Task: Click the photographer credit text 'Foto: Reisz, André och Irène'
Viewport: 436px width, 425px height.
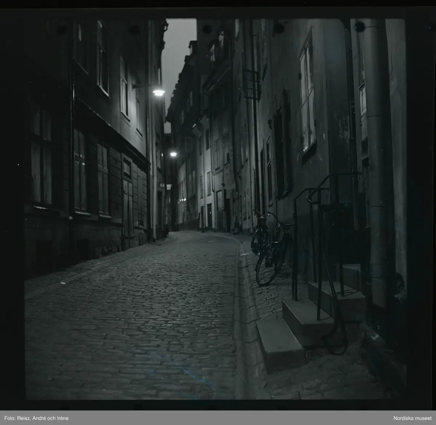Action: pyautogui.click(x=36, y=418)
